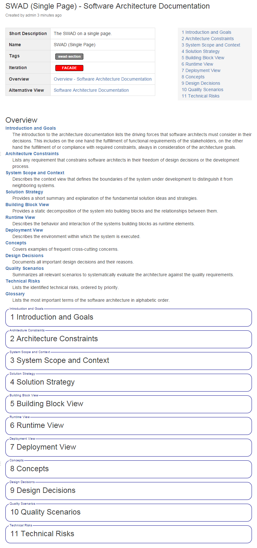Image resolution: width=257 pixels, height=548 pixels.
Task: Click the small Deployment View legend label
Action: pyautogui.click(x=22, y=439)
